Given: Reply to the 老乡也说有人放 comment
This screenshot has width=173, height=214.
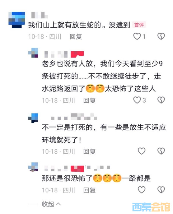Looking at the screenshot, I should coord(89,100).
